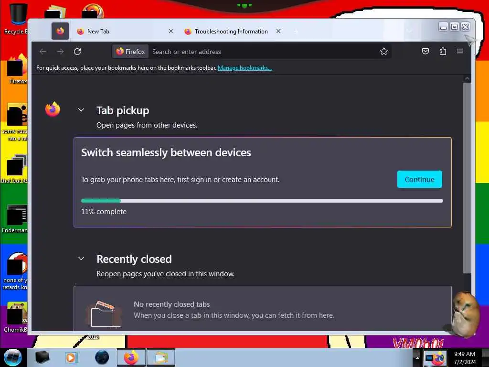Click the Tab pickup heading
This screenshot has height=367, width=489.
coord(123,110)
